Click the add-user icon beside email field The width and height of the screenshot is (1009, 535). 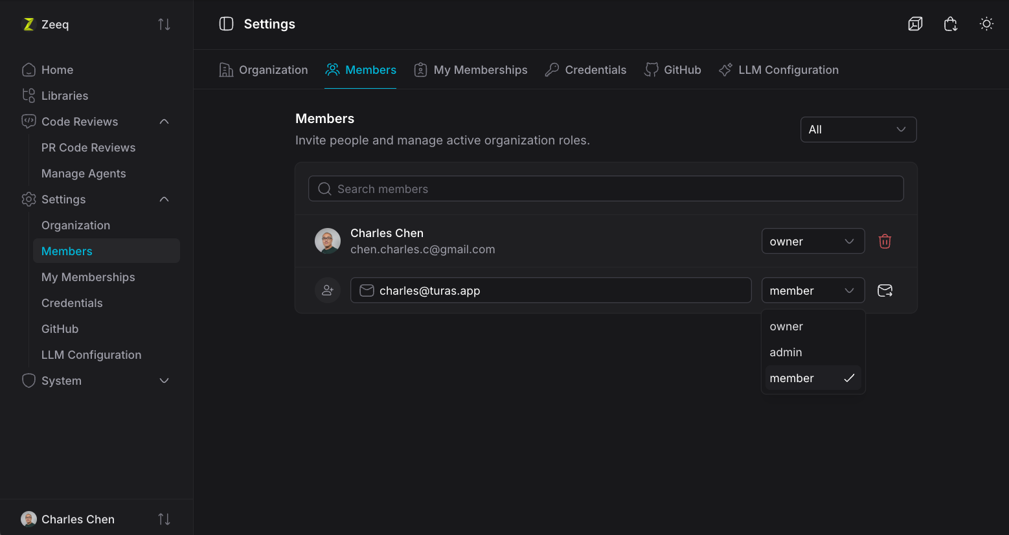click(x=328, y=290)
